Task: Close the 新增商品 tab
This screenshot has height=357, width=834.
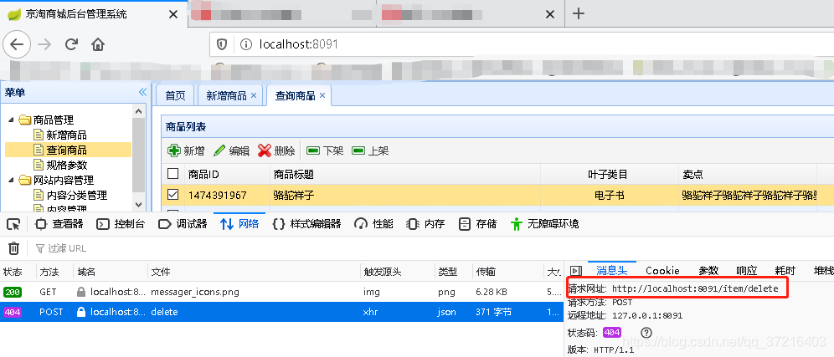Action: point(254,95)
